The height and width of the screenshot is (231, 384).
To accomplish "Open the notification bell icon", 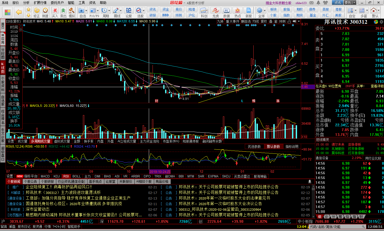I will [x=318, y=3].
